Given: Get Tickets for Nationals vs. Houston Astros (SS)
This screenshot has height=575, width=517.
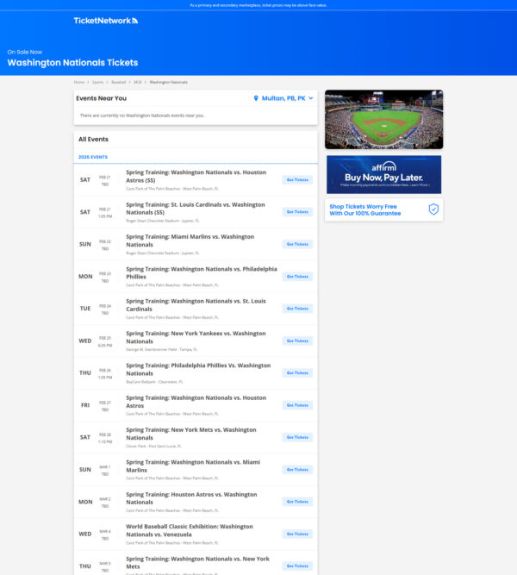Looking at the screenshot, I should coord(297,179).
